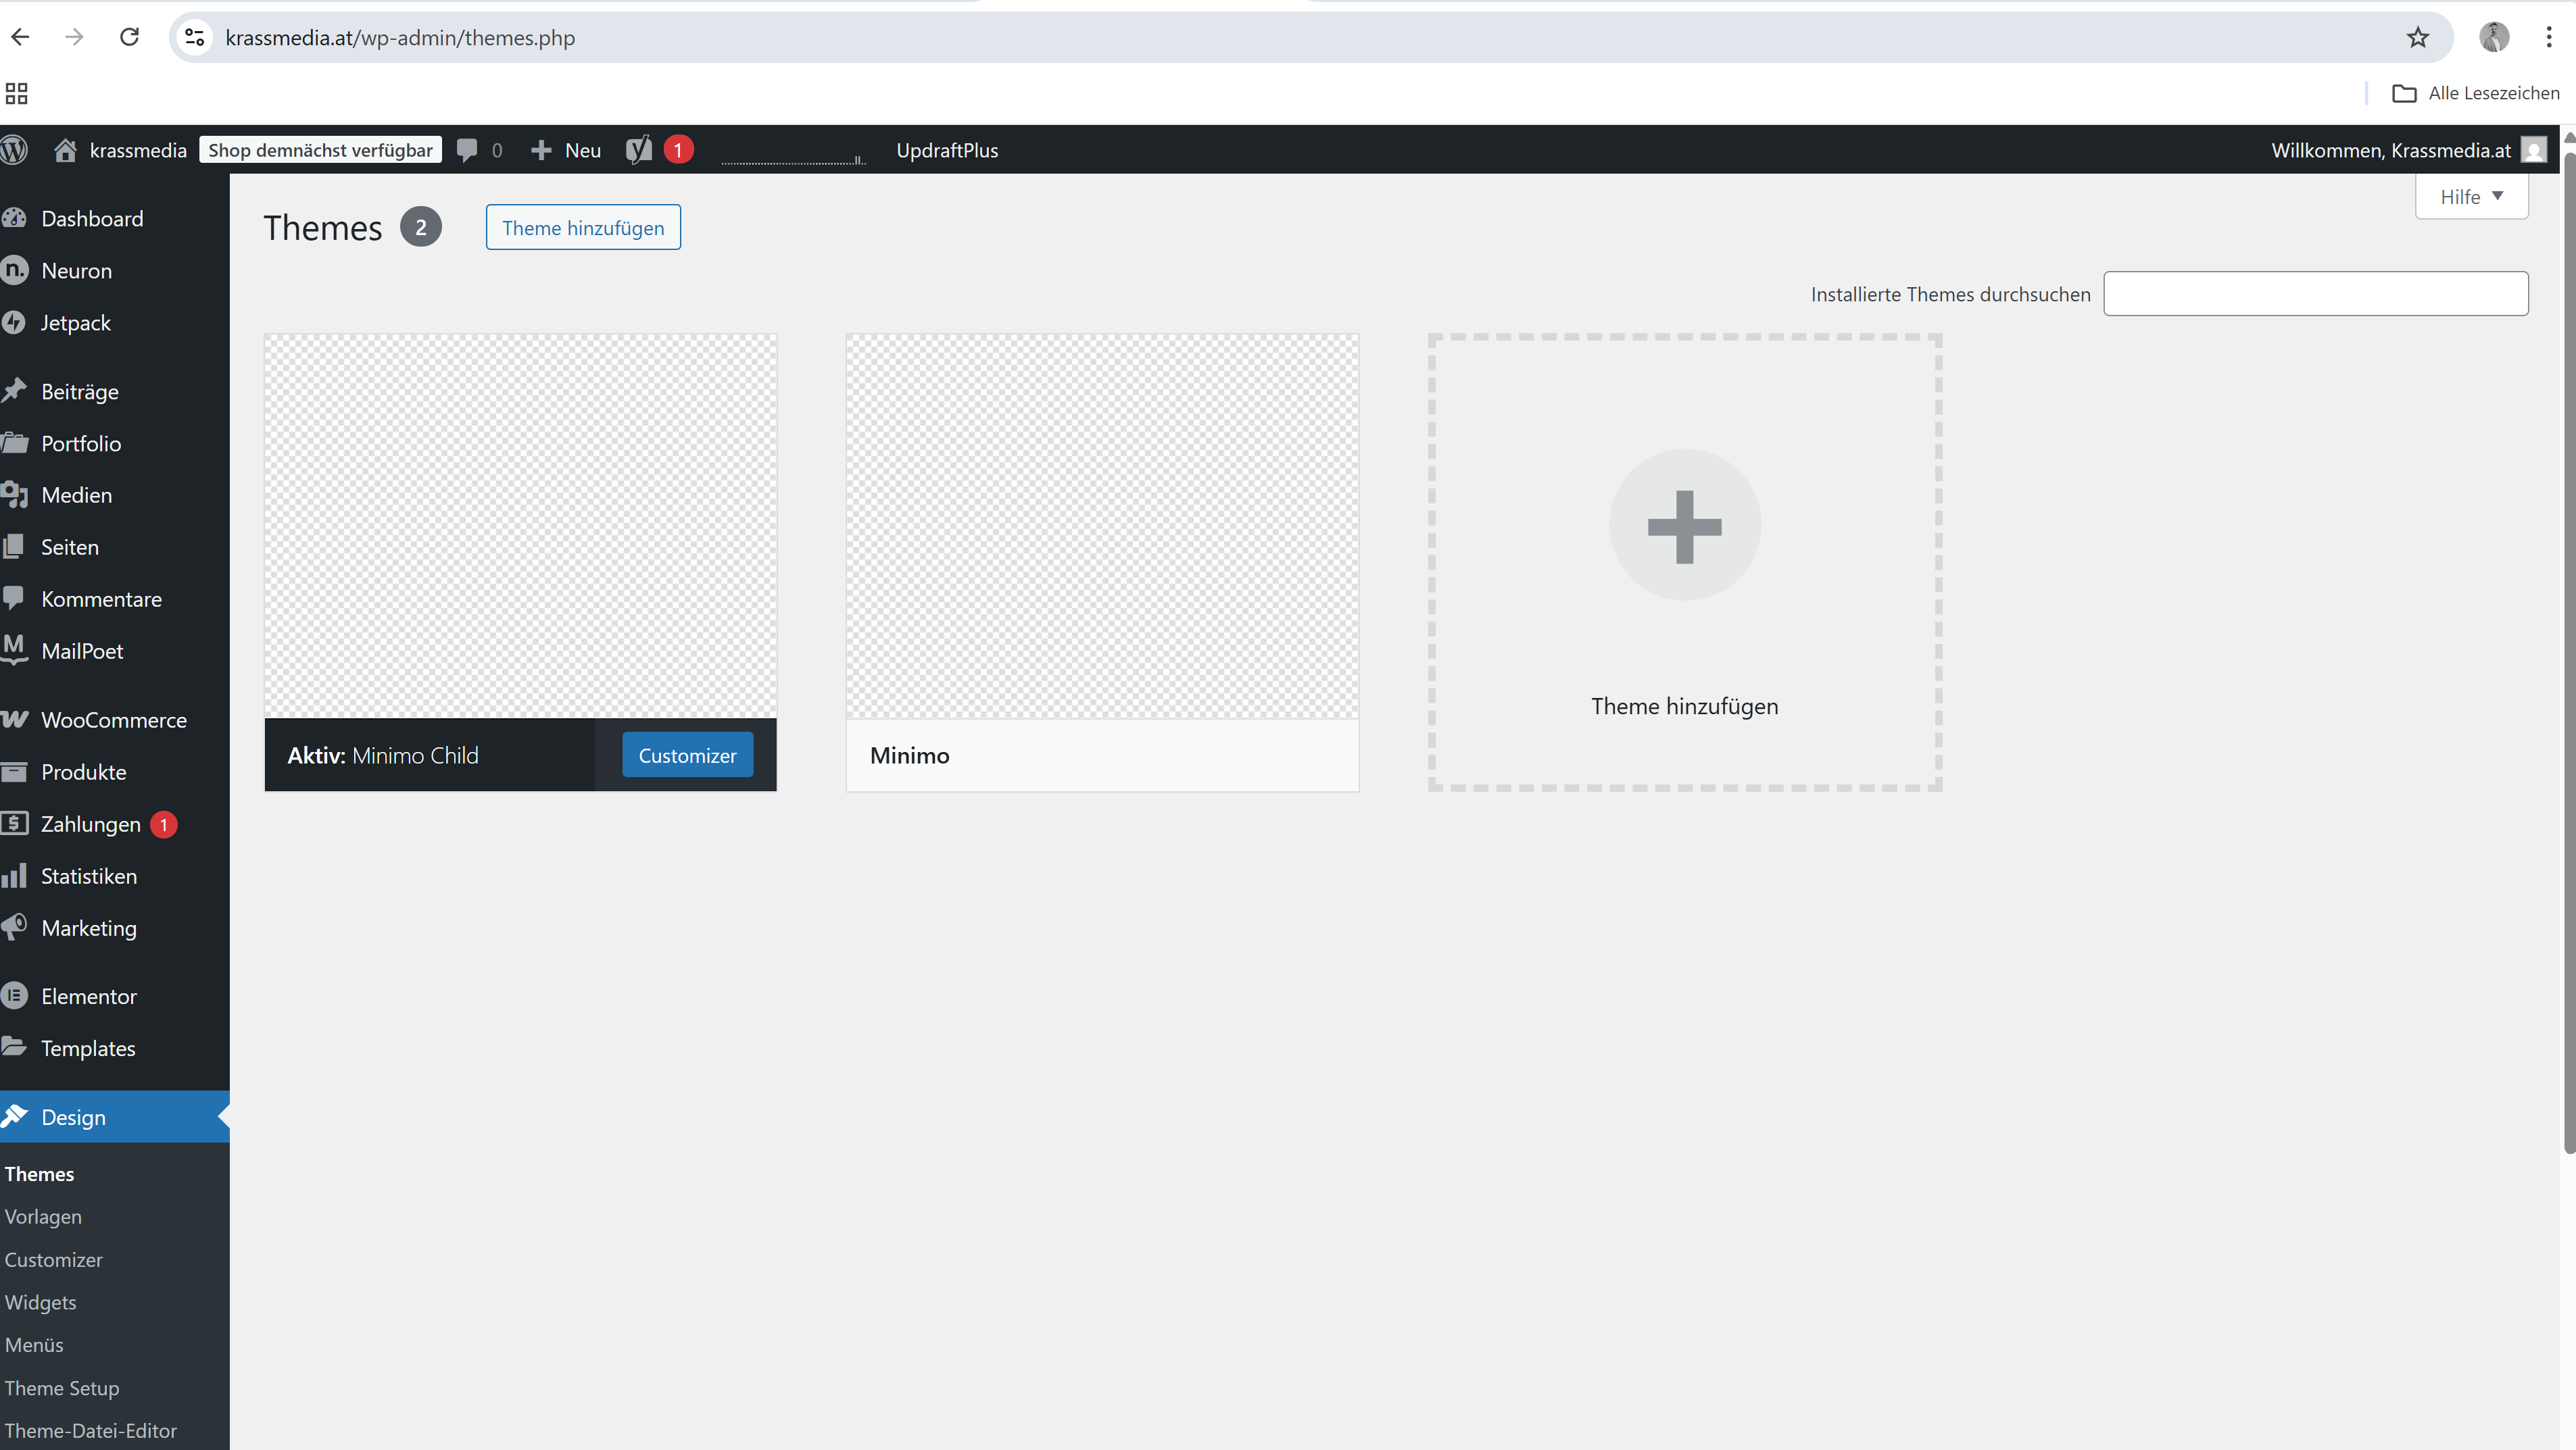Open Produkte in sidebar
2576x1450 pixels.
pos(83,772)
